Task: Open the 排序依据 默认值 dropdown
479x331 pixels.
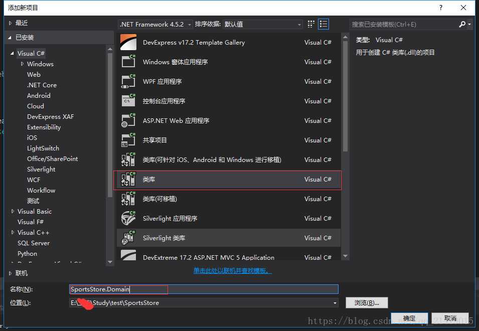Action: 263,24
